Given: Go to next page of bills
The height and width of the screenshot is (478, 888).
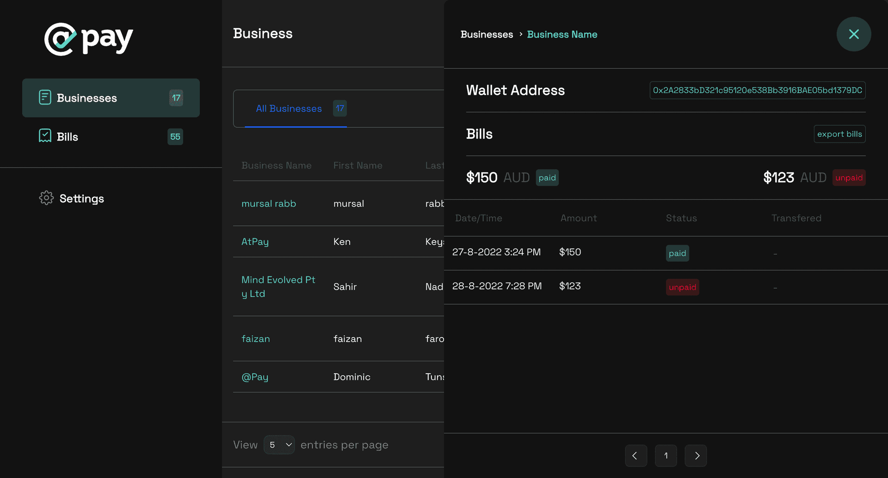Looking at the screenshot, I should (696, 456).
